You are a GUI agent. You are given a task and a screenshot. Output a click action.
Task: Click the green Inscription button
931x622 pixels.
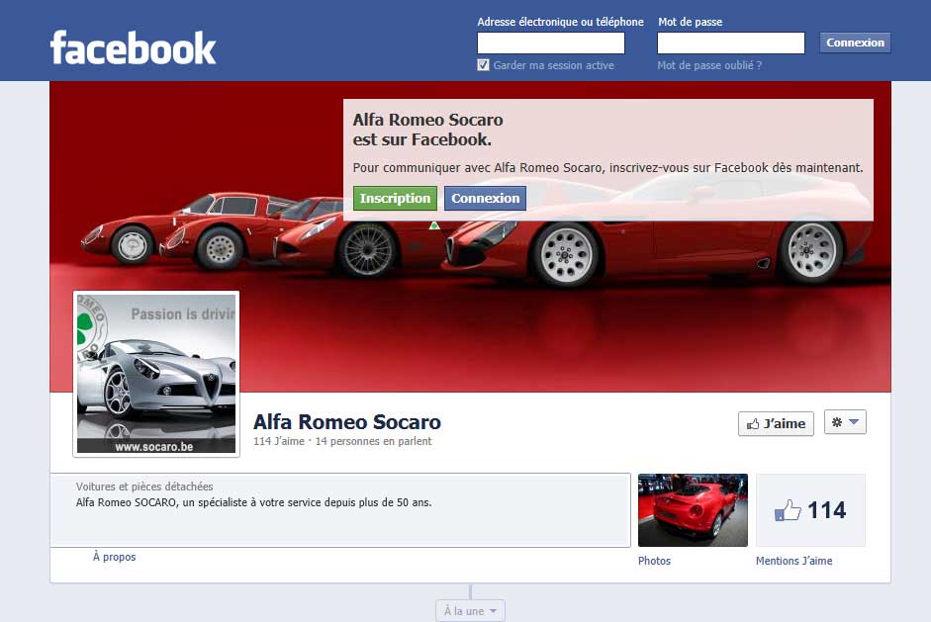pos(395,198)
